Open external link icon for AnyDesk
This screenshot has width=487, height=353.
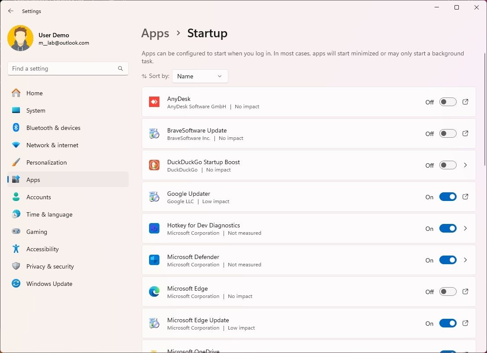[x=465, y=102]
